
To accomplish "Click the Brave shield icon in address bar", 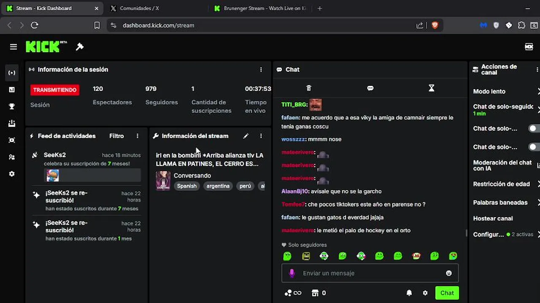I will coord(435,25).
